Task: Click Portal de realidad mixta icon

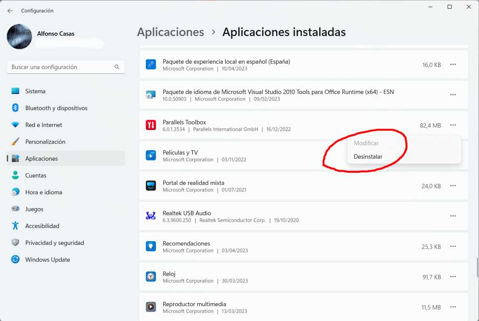Action: pyautogui.click(x=151, y=186)
